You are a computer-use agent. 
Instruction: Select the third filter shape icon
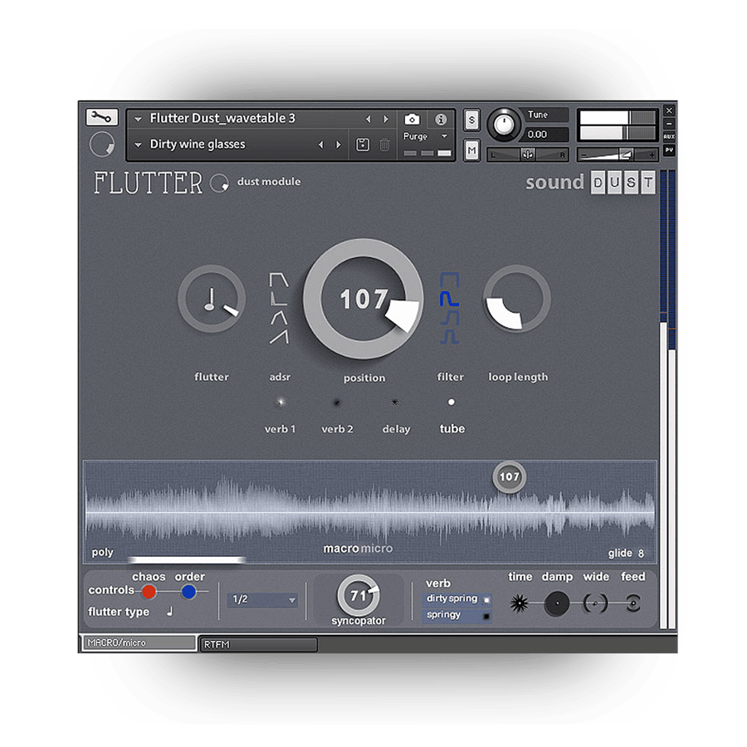tap(450, 318)
